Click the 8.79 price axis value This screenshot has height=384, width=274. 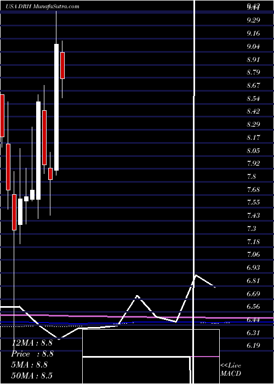click(253, 72)
